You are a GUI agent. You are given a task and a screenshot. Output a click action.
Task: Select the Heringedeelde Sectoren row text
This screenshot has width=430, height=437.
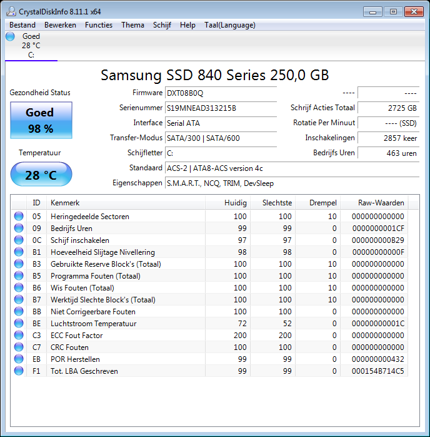click(x=90, y=217)
